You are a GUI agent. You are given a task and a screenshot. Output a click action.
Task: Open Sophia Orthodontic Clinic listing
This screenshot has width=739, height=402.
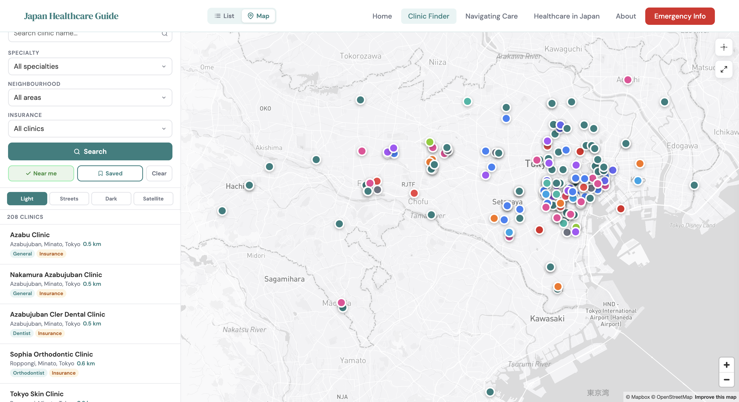(x=90, y=364)
